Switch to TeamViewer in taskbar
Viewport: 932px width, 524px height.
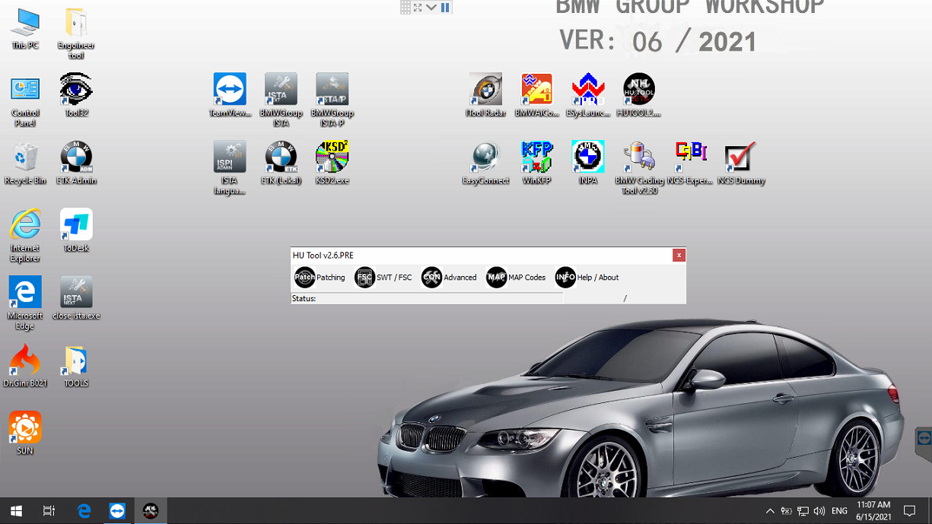coord(117,511)
